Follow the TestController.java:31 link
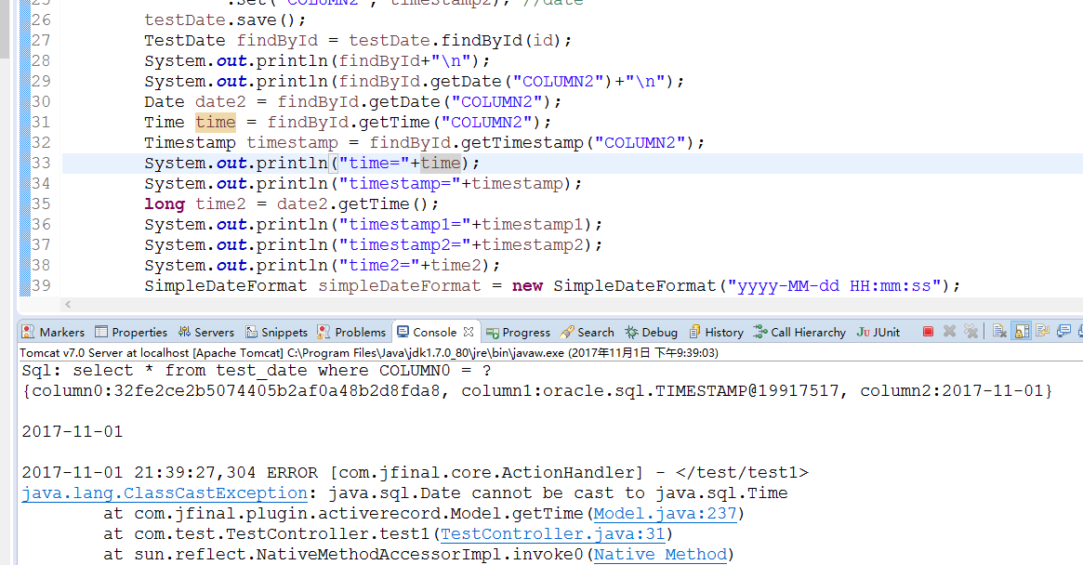1083x565 pixels. (x=556, y=534)
